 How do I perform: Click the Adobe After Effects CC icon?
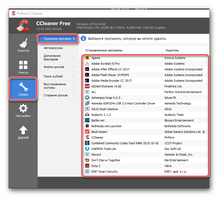click(87, 69)
